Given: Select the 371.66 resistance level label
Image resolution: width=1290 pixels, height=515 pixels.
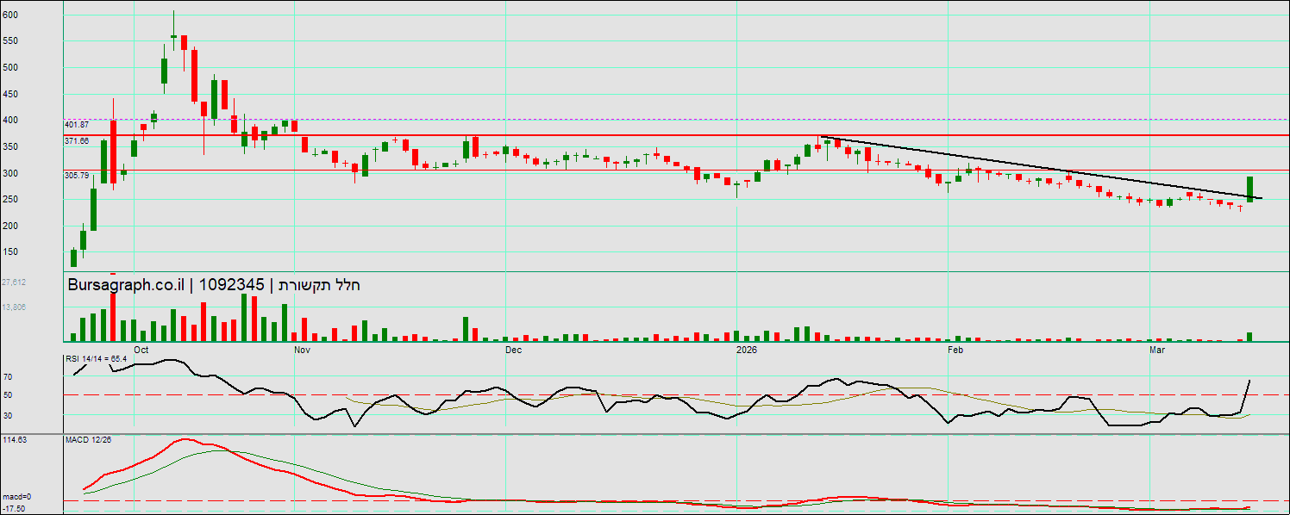Looking at the screenshot, I should click(77, 140).
